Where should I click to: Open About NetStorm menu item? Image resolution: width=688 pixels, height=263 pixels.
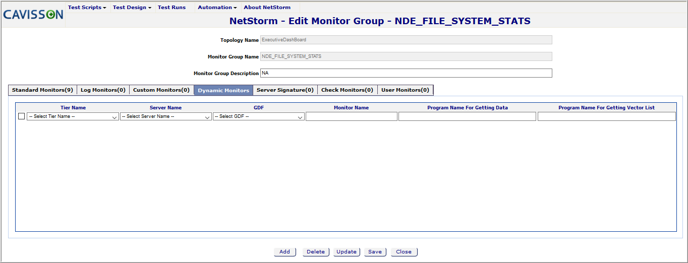(x=267, y=8)
